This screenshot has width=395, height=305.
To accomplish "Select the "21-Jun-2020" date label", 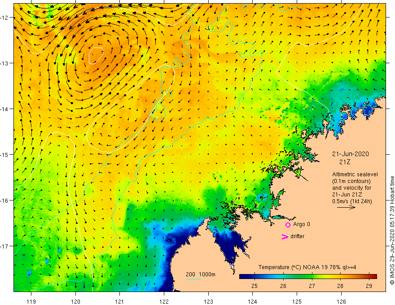I will [x=351, y=154].
